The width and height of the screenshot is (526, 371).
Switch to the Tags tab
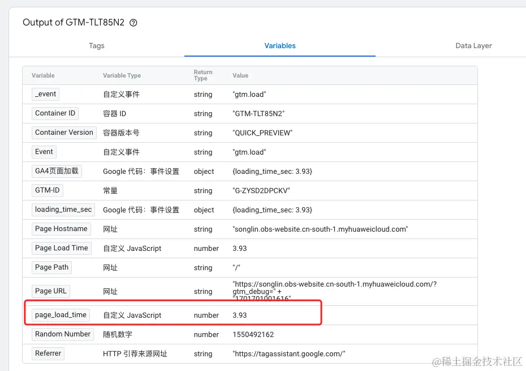point(97,46)
